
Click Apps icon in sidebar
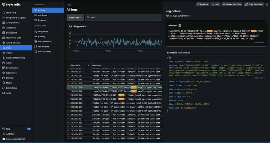pyautogui.click(x=4, y=93)
